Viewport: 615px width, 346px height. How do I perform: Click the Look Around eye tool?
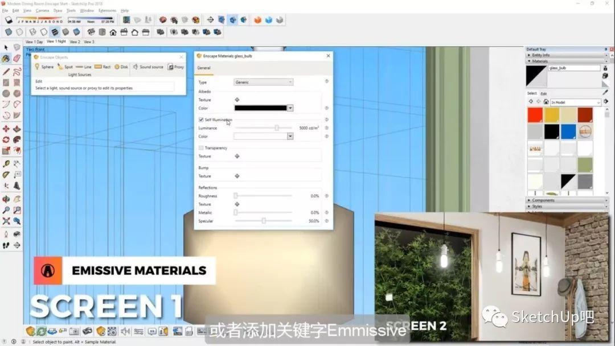coord(17,234)
